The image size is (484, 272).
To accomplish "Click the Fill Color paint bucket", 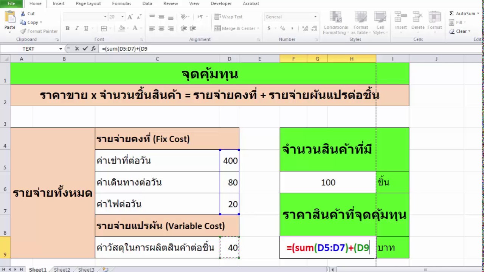I will tap(122, 28).
